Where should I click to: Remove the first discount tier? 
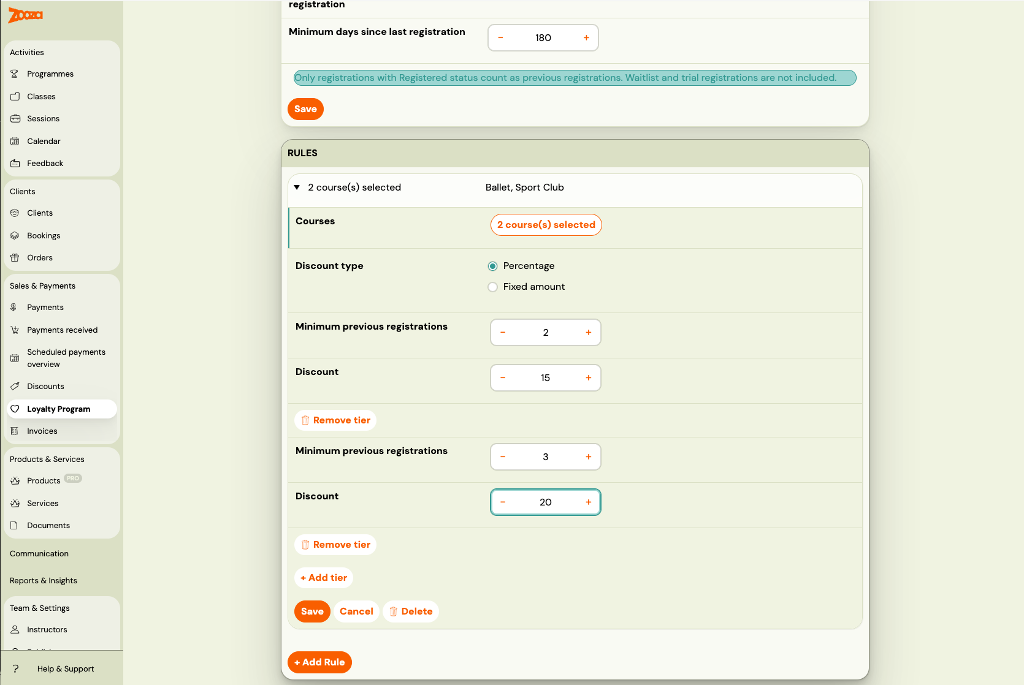coord(335,420)
